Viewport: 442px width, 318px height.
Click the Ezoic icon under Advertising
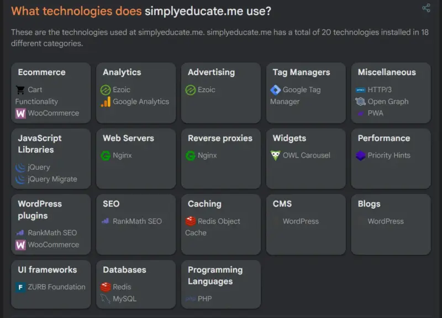click(191, 90)
